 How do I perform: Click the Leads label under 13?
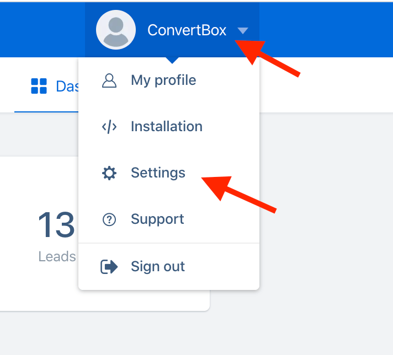[57, 256]
